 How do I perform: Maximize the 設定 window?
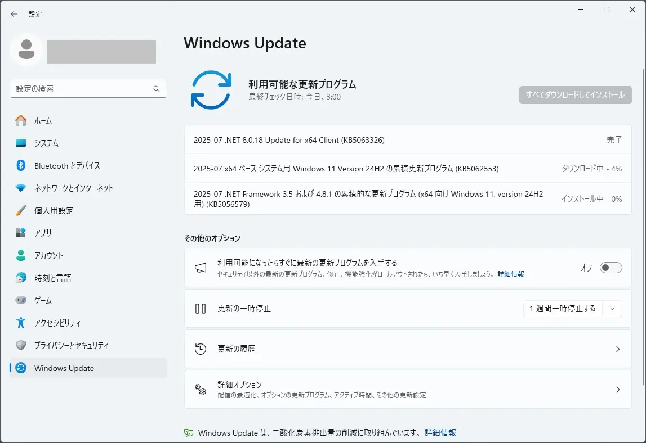[x=607, y=10]
